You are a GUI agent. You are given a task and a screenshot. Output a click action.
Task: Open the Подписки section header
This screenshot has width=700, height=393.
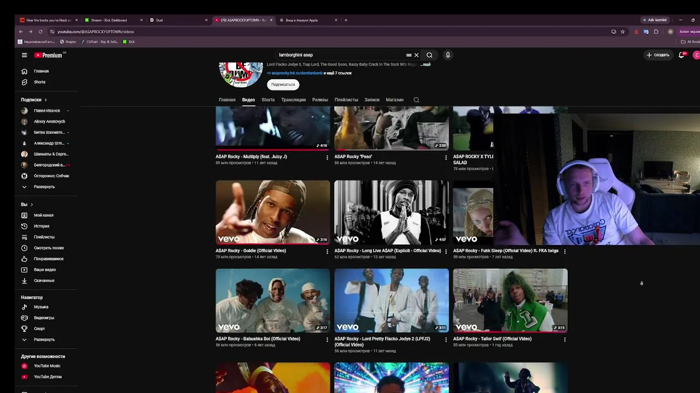pos(34,100)
